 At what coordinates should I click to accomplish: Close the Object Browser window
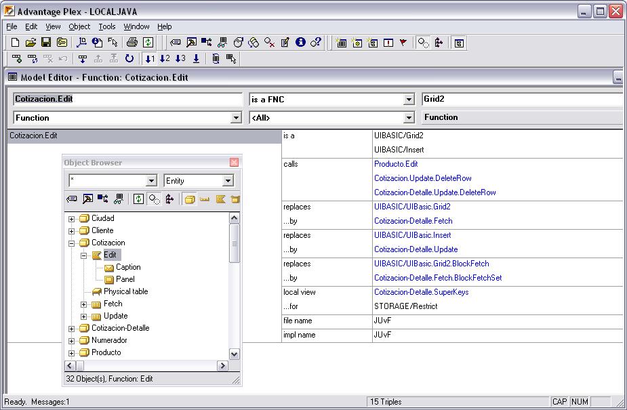click(x=235, y=162)
